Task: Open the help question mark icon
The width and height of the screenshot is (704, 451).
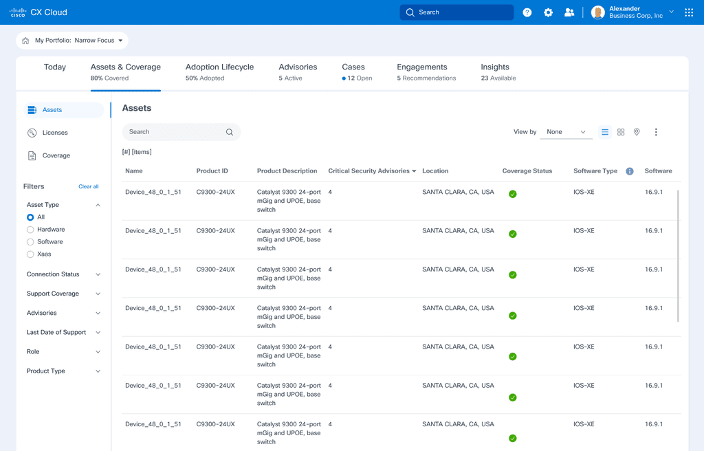Action: [x=527, y=12]
